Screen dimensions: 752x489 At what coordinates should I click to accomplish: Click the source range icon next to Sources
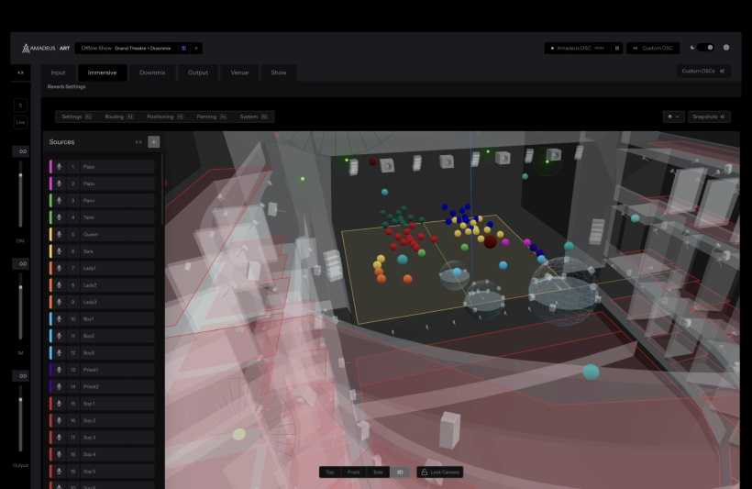click(138, 142)
